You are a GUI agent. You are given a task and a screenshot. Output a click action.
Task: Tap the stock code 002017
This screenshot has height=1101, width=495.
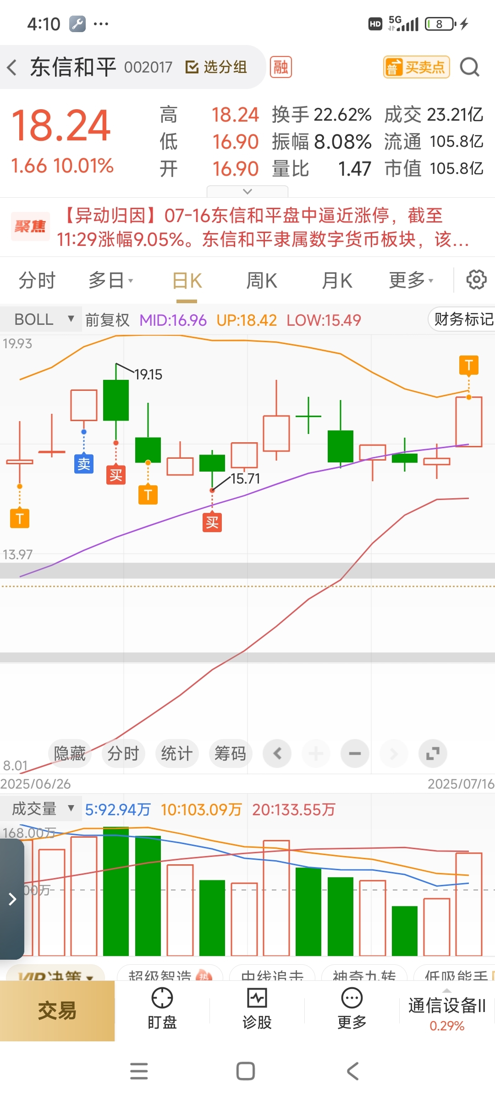click(148, 67)
